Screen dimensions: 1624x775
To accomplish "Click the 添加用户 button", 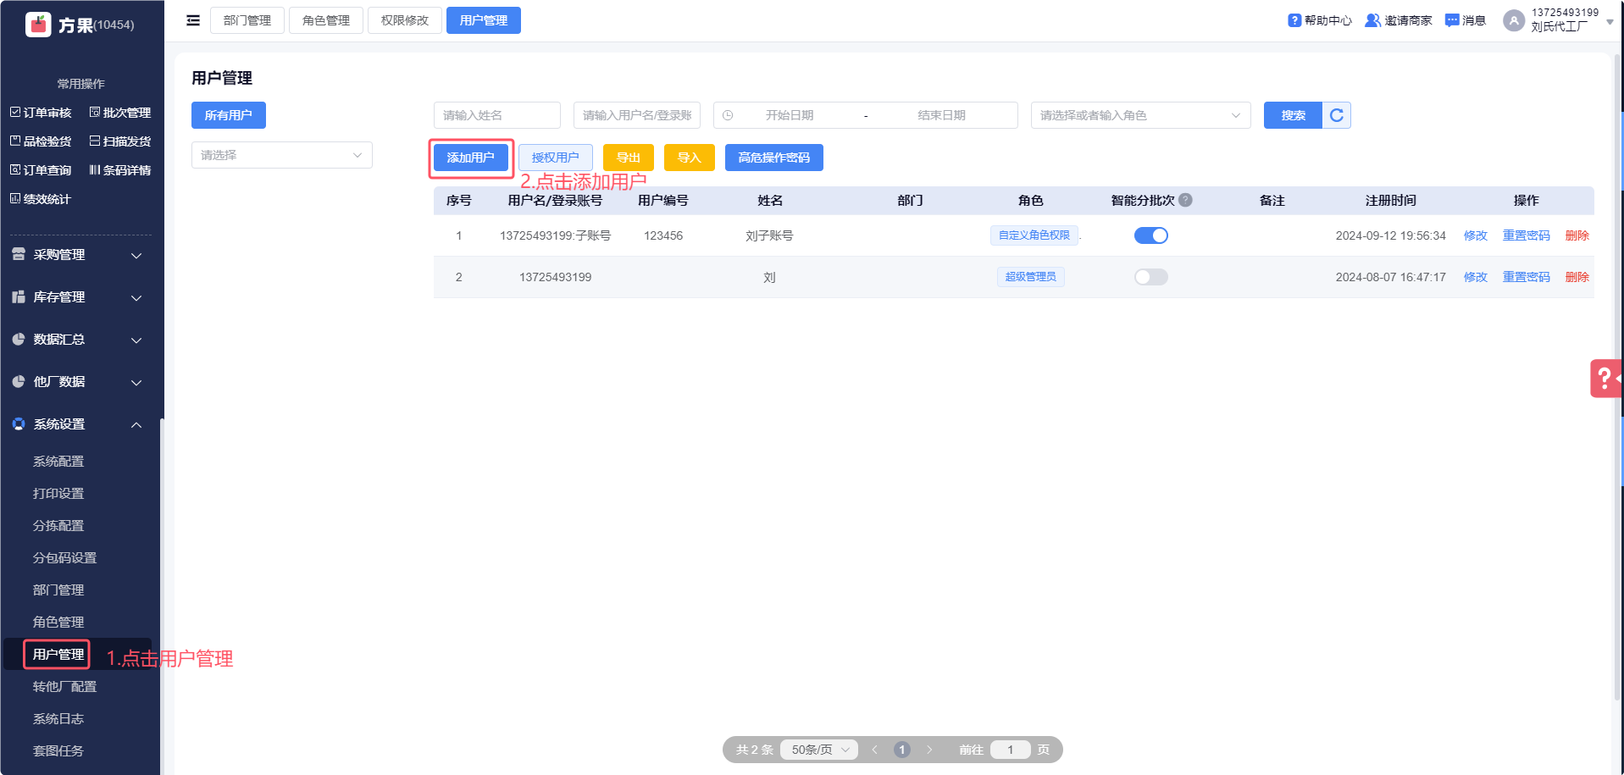I will 470,158.
